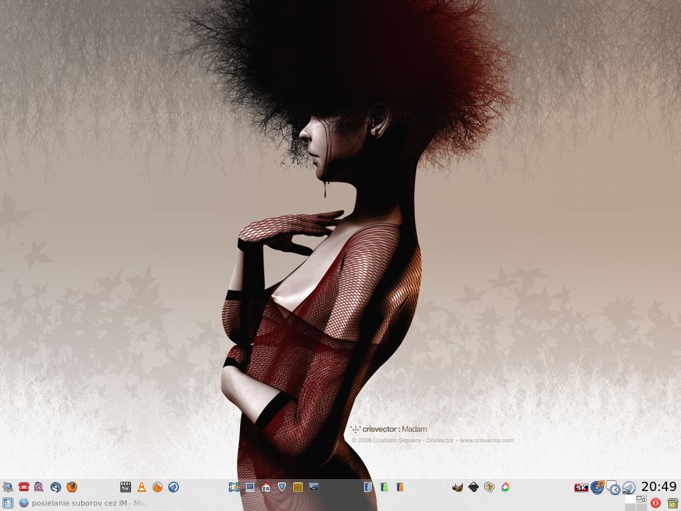Open the blue office document application
The height and width of the screenshot is (511, 681).
click(x=368, y=487)
